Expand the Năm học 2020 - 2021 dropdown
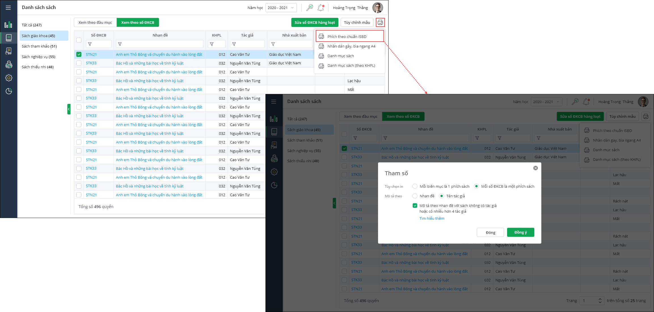This screenshot has width=654, height=312. point(281,8)
